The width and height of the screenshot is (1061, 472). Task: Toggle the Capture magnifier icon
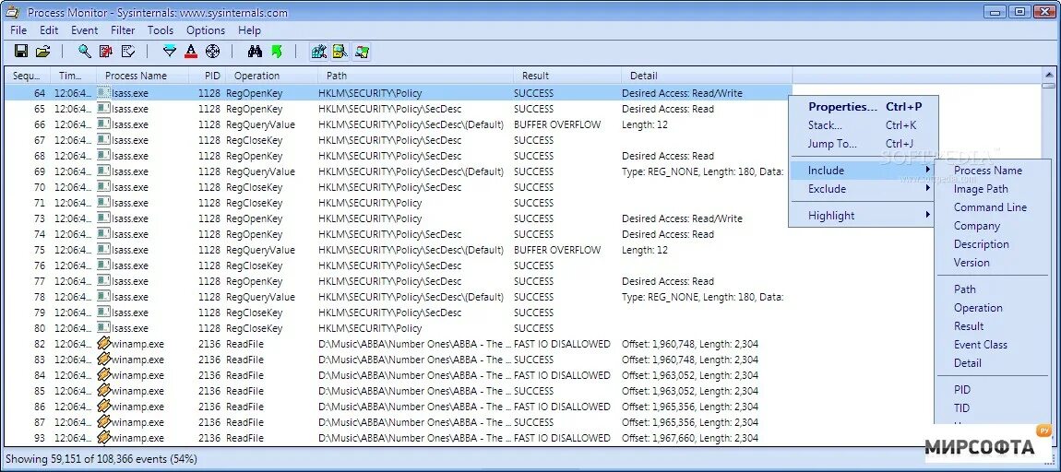(84, 51)
